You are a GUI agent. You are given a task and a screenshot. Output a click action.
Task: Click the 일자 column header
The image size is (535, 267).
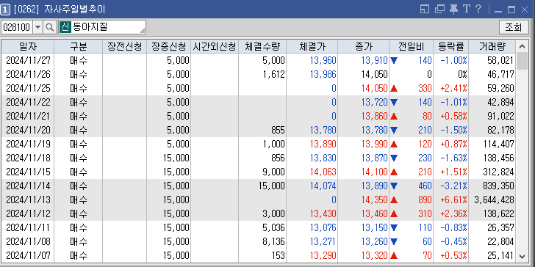coord(28,46)
